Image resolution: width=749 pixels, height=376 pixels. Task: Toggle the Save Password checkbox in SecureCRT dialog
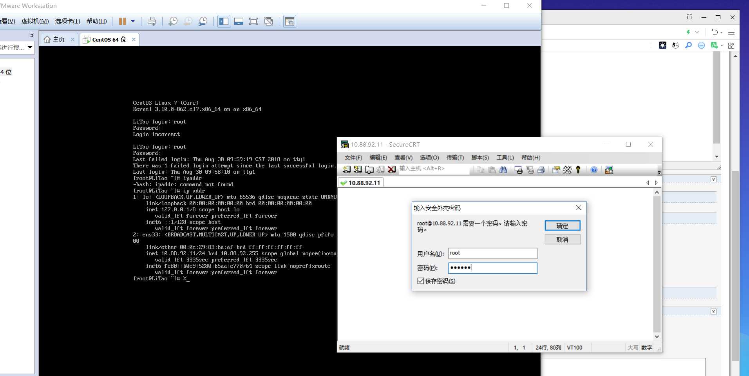[421, 281]
